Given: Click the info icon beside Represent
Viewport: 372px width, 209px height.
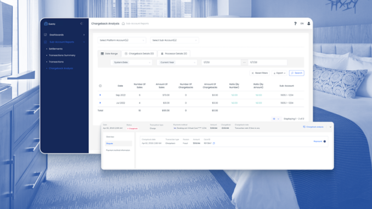Looking at the screenshot, I should coord(325,142).
